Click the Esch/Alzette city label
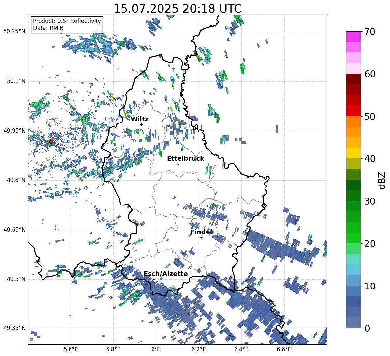 166,274
